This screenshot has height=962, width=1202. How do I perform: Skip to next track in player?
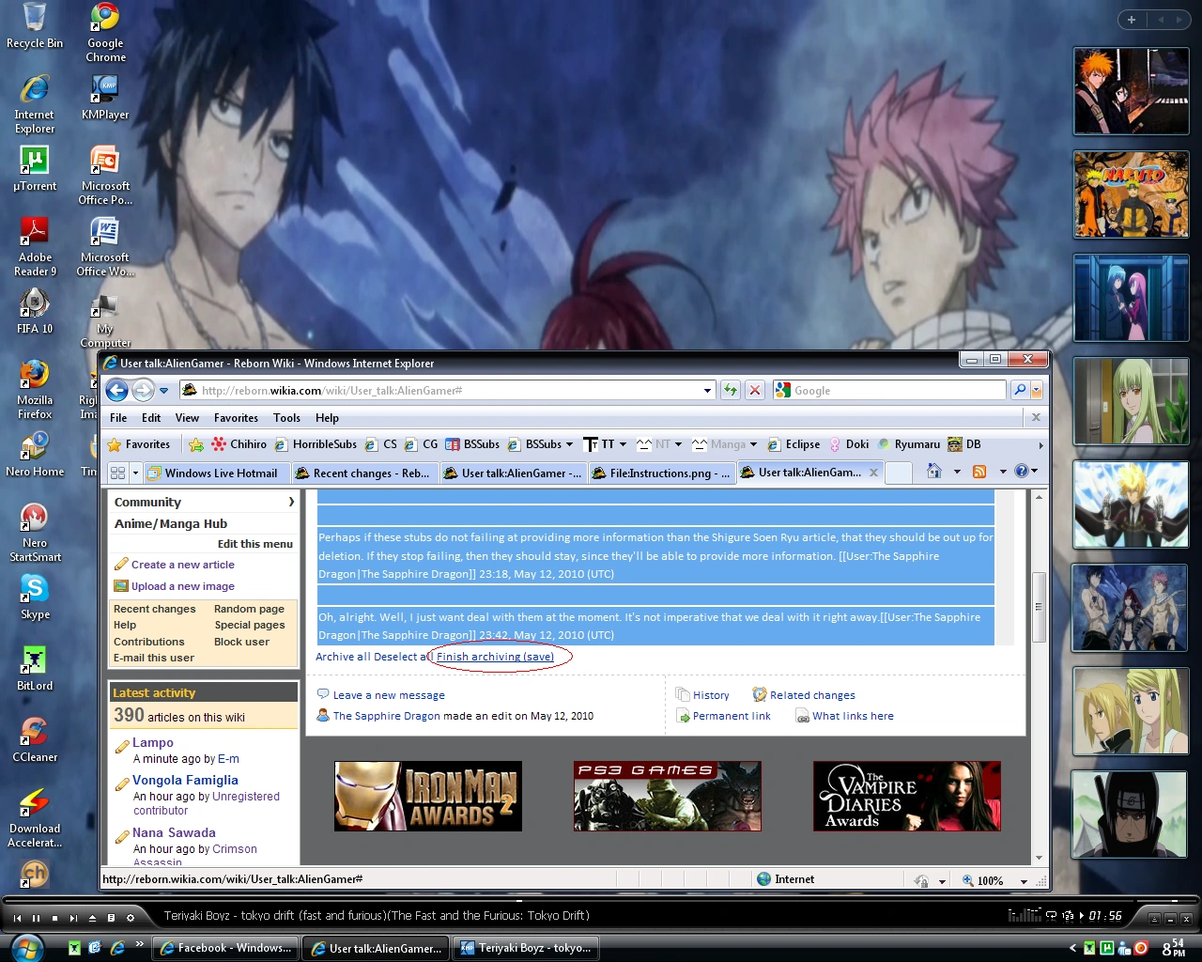(x=73, y=918)
